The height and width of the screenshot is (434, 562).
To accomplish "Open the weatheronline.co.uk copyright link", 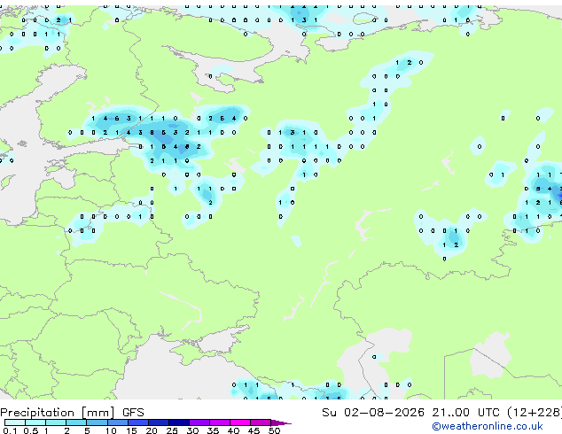I will (x=488, y=426).
